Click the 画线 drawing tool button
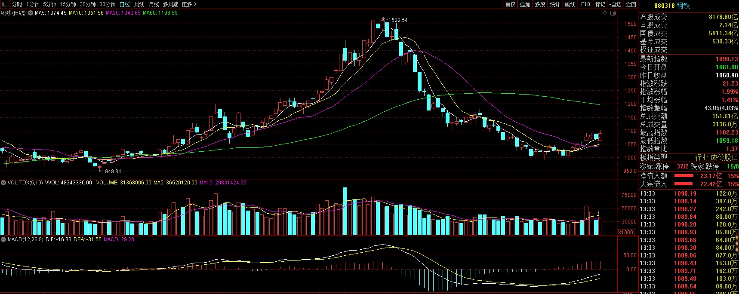The height and width of the screenshot is (294, 739). 570,4
